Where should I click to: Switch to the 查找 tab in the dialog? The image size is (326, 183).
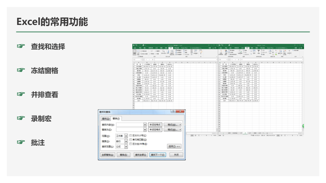coord(106,119)
